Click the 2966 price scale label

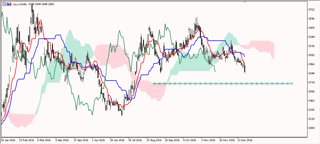312,64
